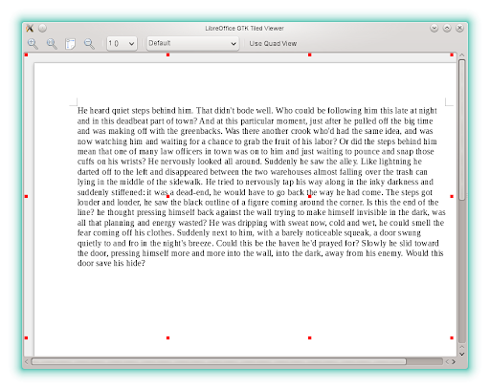Click the horizontal scrollbar left arrow
This screenshot has width=490, height=391.
pyautogui.click(x=27, y=361)
